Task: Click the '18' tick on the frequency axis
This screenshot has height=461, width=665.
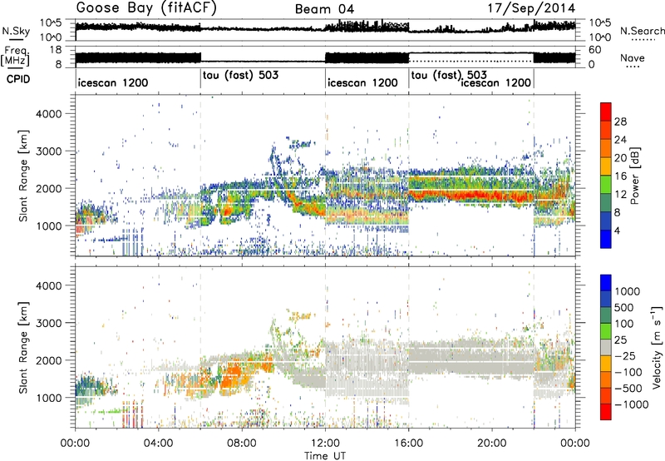Action: 56,50
